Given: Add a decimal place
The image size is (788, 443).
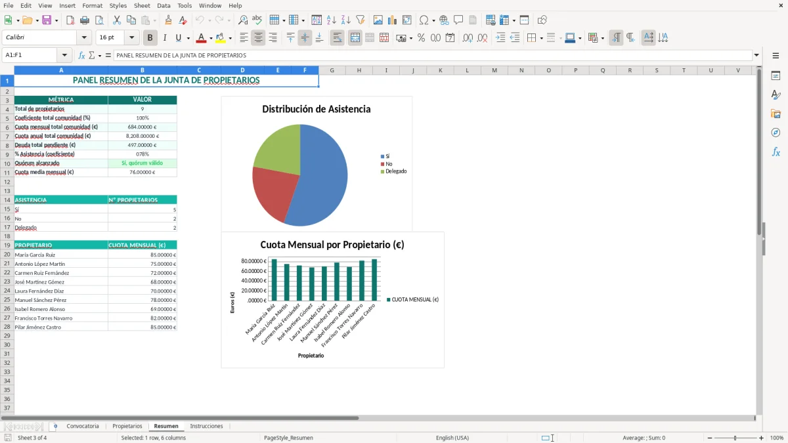Looking at the screenshot, I should coord(468,38).
